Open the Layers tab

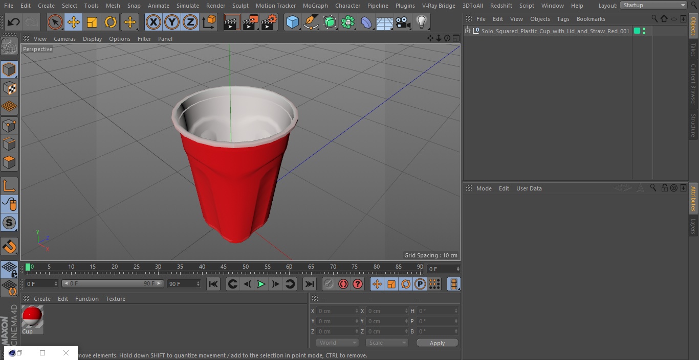[x=693, y=226]
